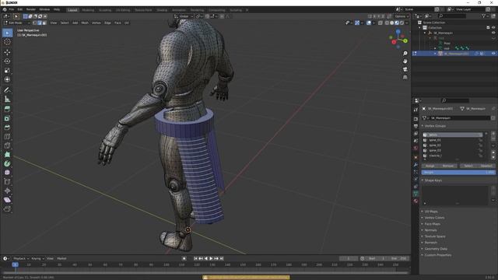The width and height of the screenshot is (498, 280).
Task: Select the Inset Faces tool
Action: (7, 118)
